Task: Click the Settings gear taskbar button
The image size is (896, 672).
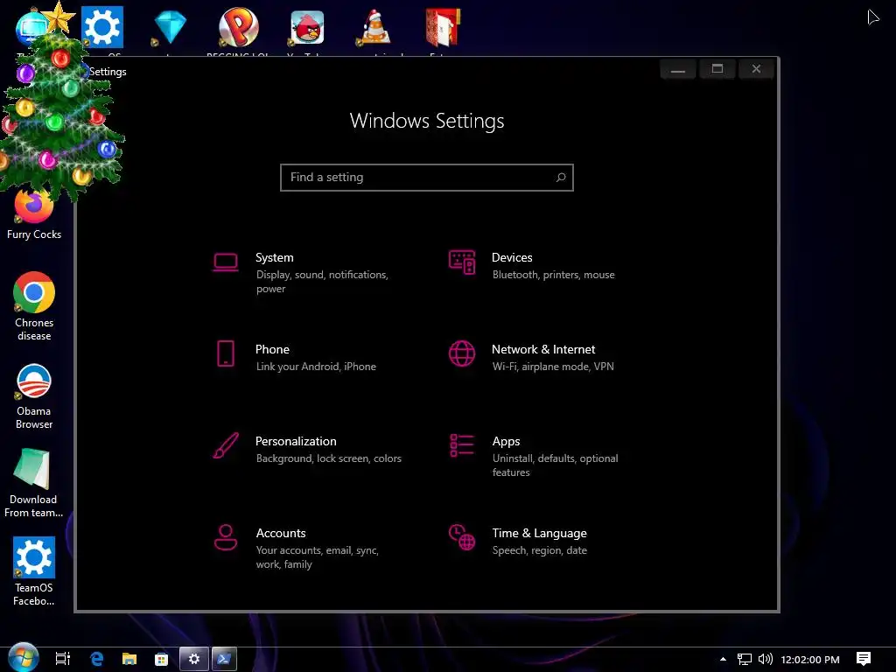Action: (x=193, y=659)
